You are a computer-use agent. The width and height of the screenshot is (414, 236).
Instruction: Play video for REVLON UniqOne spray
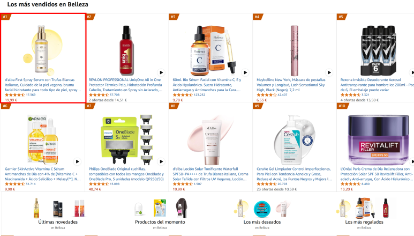(x=161, y=72)
